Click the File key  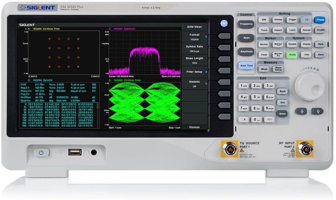click(306, 55)
